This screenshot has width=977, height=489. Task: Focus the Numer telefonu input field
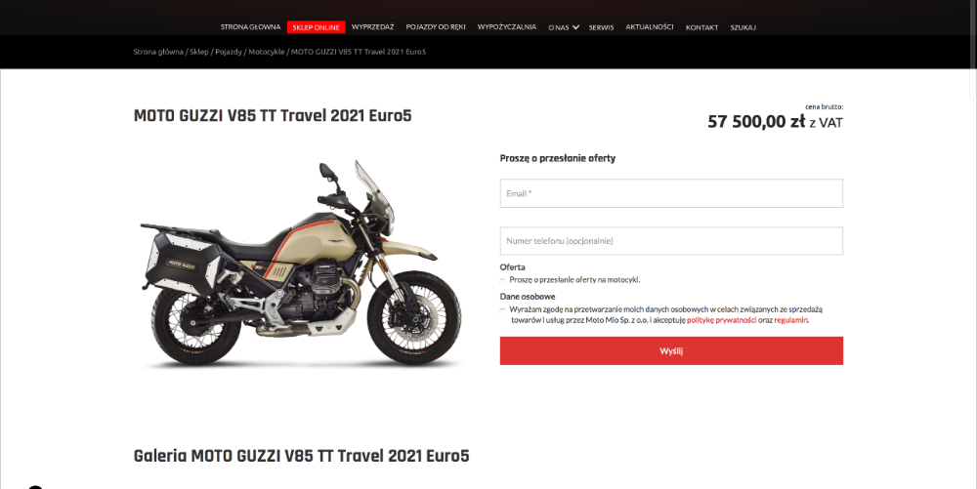click(671, 241)
